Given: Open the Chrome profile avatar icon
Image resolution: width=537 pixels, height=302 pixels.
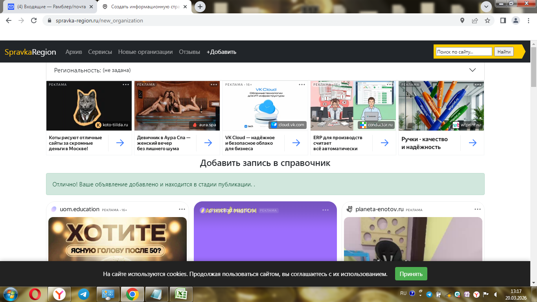Looking at the screenshot, I should 516,20.
